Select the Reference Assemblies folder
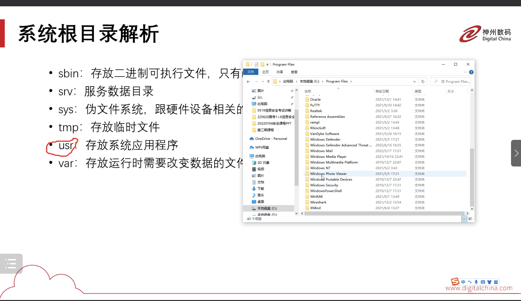 tap(327, 117)
